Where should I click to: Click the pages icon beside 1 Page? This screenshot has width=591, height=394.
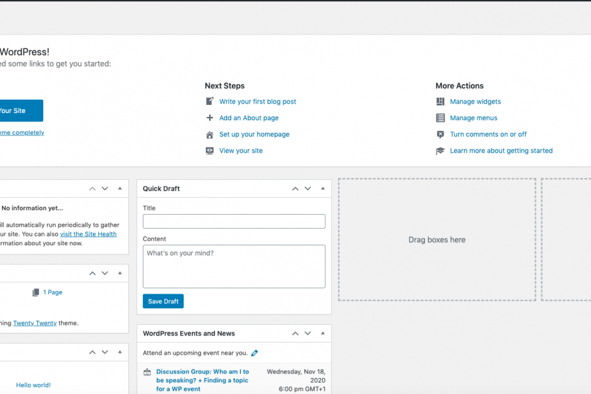coord(36,292)
